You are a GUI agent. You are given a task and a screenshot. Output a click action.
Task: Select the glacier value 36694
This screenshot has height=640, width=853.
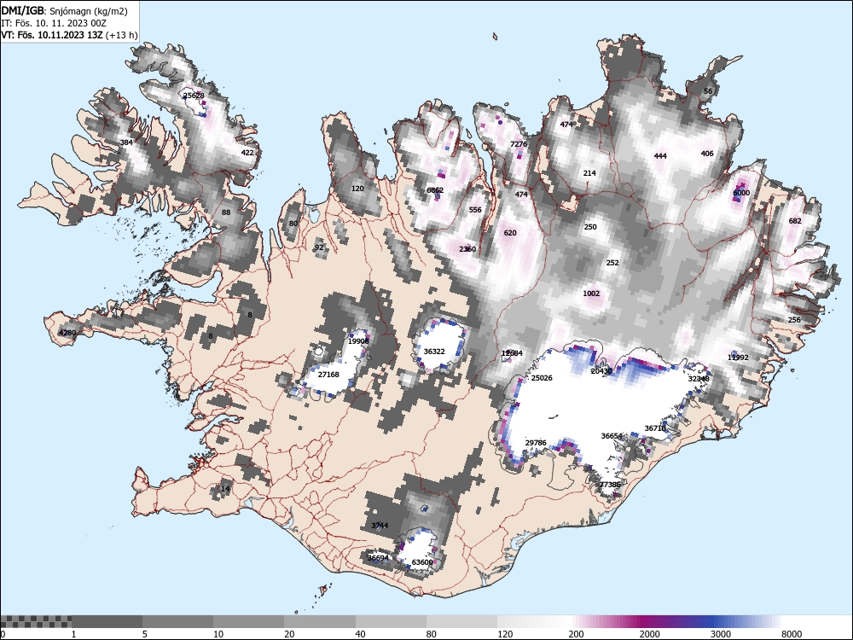[378, 558]
